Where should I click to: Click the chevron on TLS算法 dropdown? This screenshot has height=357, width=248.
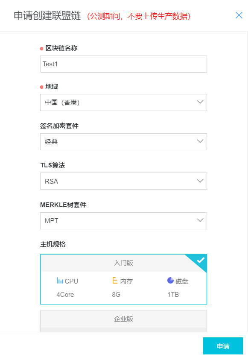(x=200, y=181)
